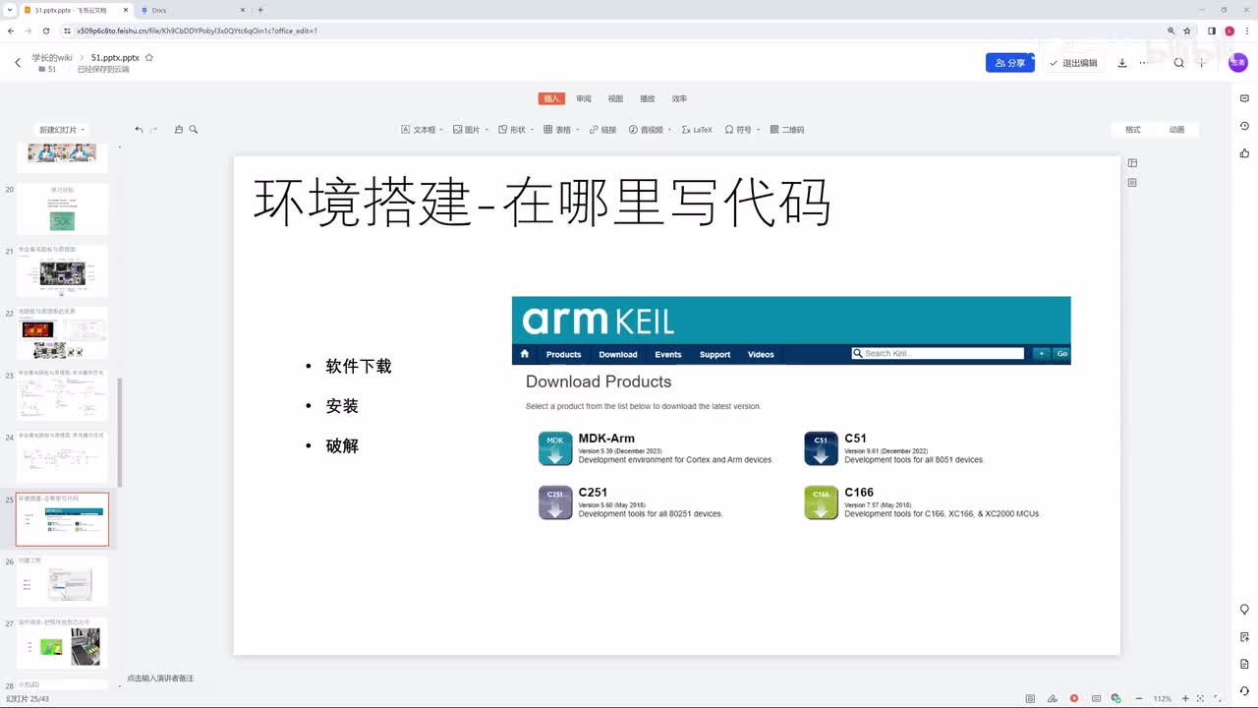Image resolution: width=1258 pixels, height=708 pixels.
Task: Open a new browser tab
Action: pyautogui.click(x=260, y=10)
